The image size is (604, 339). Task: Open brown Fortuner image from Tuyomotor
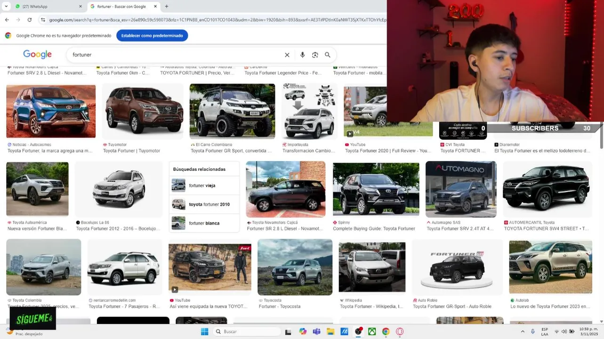tap(143, 112)
